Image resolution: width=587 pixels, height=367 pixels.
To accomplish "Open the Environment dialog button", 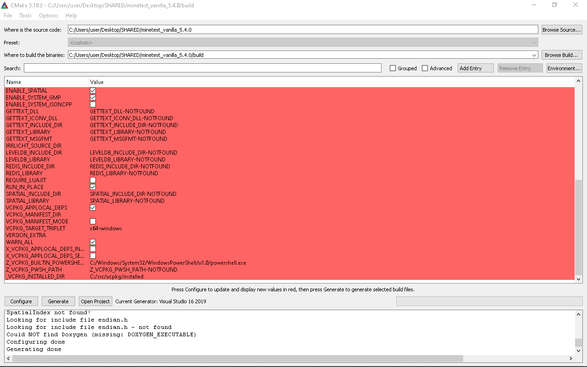I will click(564, 68).
